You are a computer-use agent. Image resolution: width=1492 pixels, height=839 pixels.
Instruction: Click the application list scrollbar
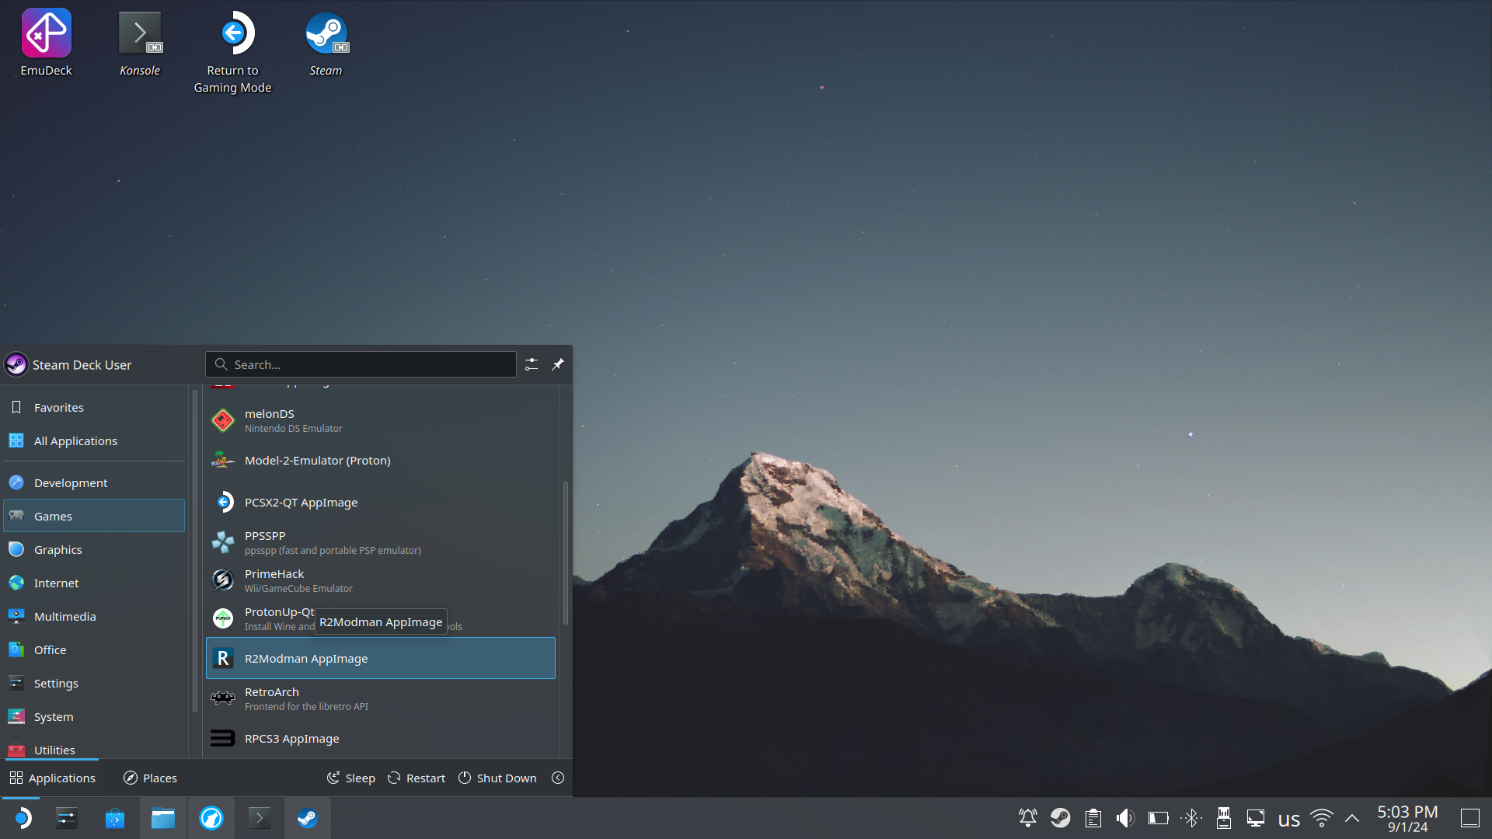pyautogui.click(x=565, y=553)
